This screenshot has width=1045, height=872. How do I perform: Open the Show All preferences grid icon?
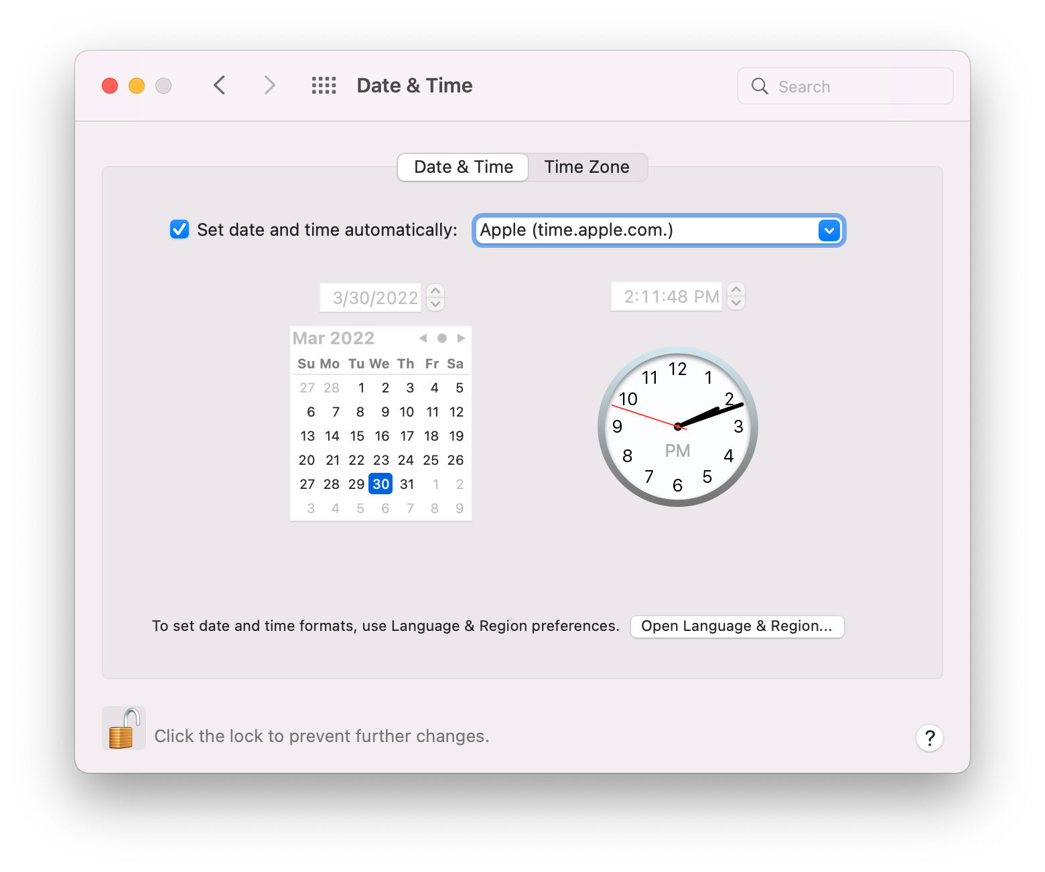pyautogui.click(x=324, y=85)
